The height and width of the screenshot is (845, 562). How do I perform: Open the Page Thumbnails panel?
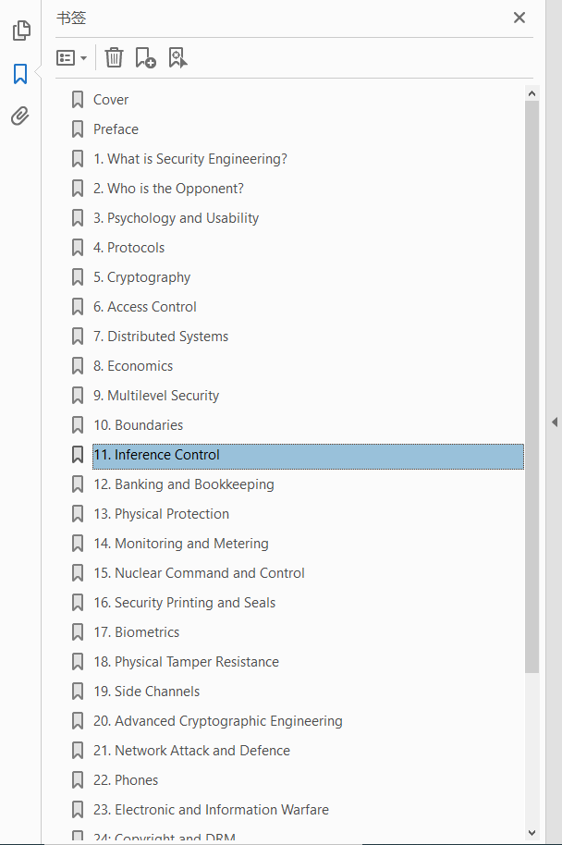(20, 31)
